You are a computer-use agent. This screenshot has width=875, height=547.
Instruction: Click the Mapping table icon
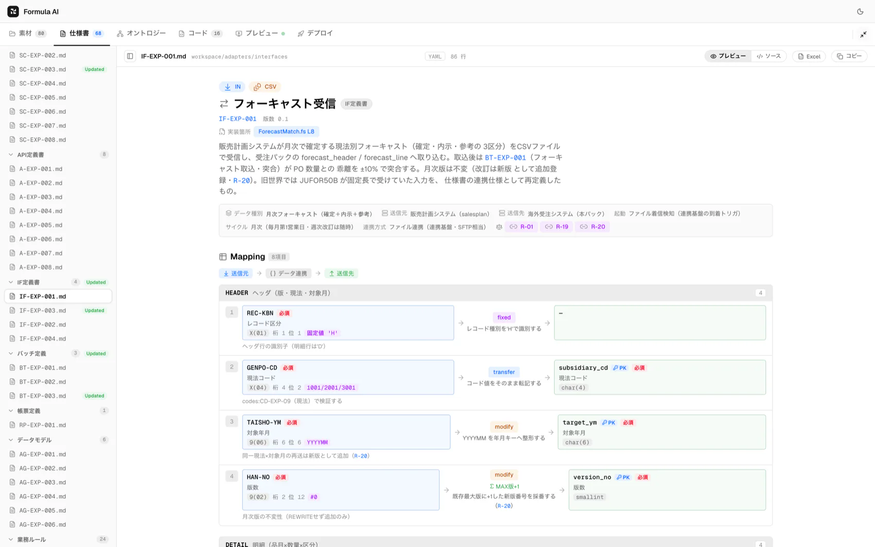point(223,257)
